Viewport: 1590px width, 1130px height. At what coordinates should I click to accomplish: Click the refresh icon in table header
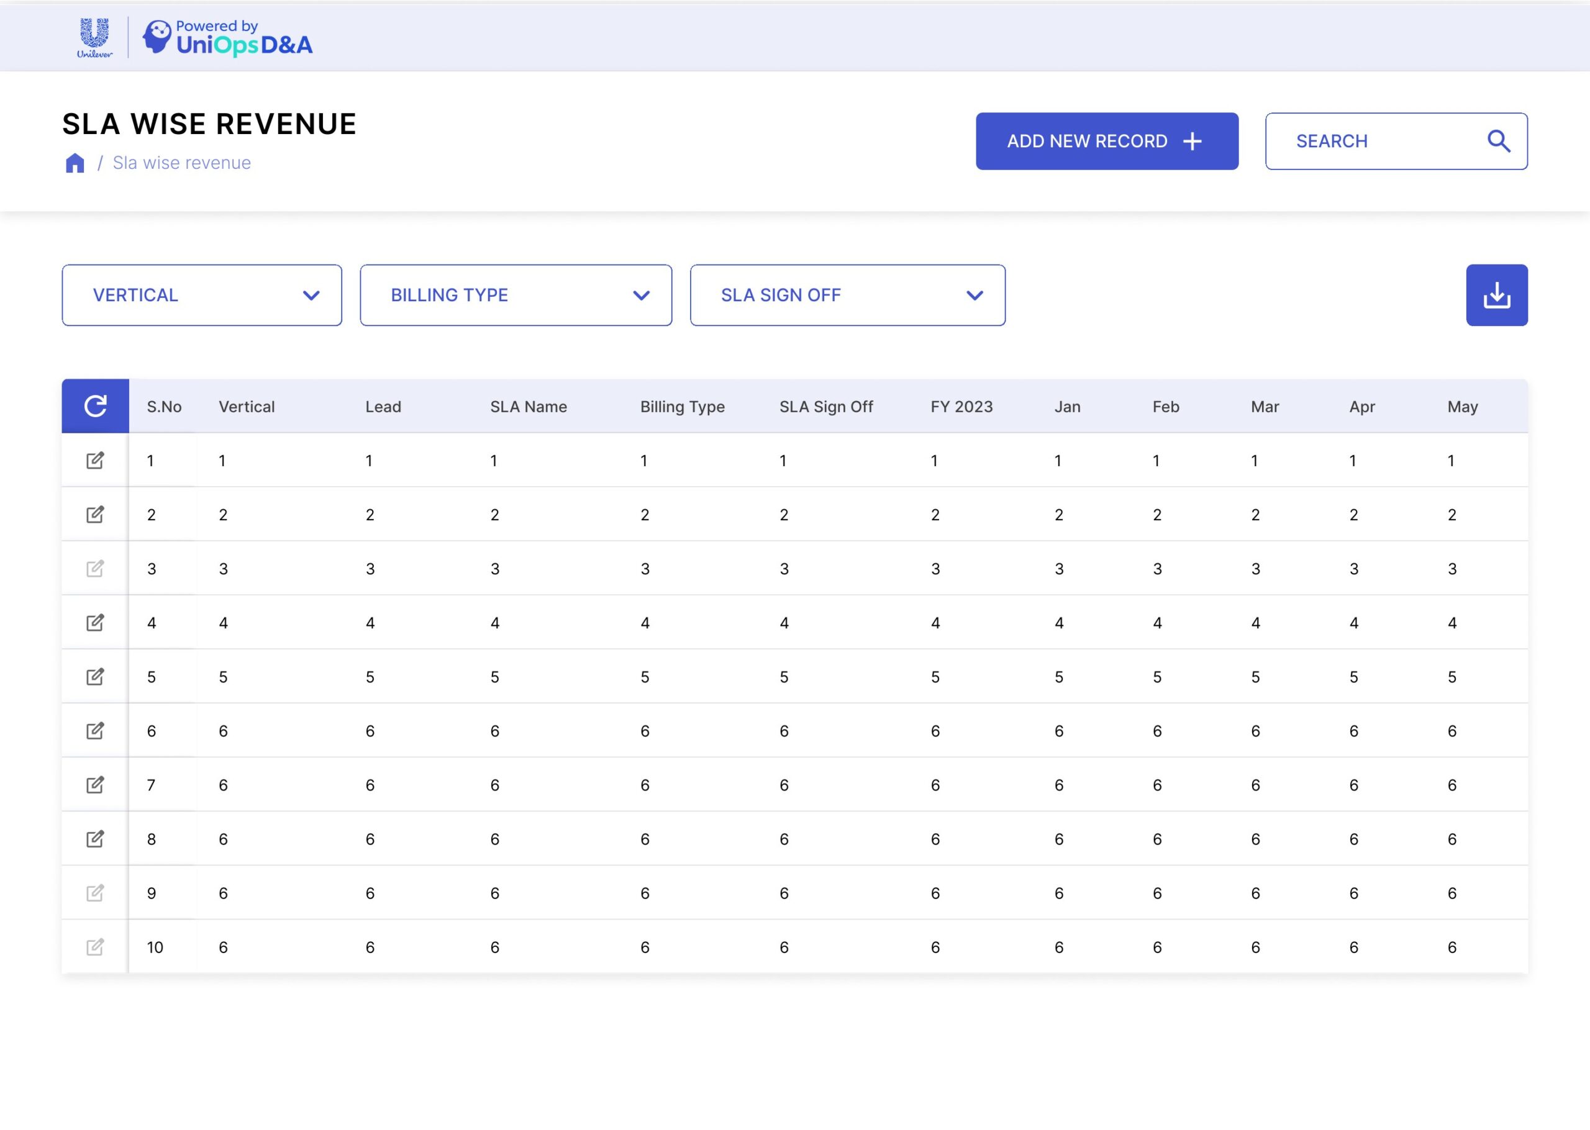95,405
